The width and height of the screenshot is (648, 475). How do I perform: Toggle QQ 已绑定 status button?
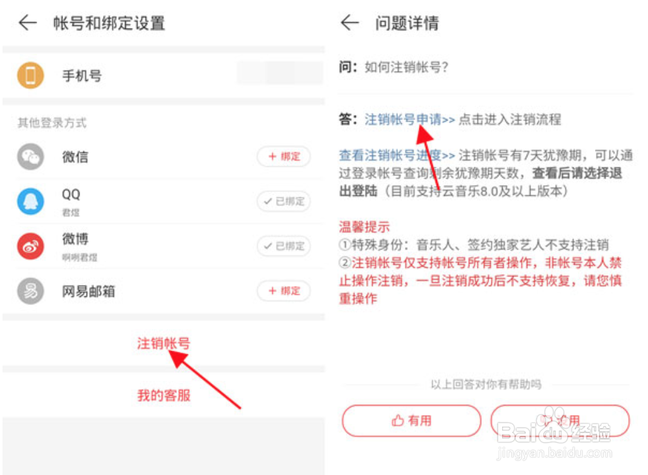point(284,201)
